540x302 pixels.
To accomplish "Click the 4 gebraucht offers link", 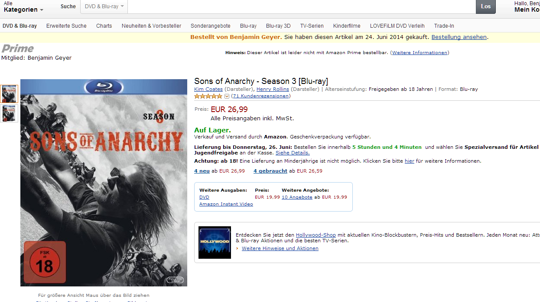I will pos(270,171).
